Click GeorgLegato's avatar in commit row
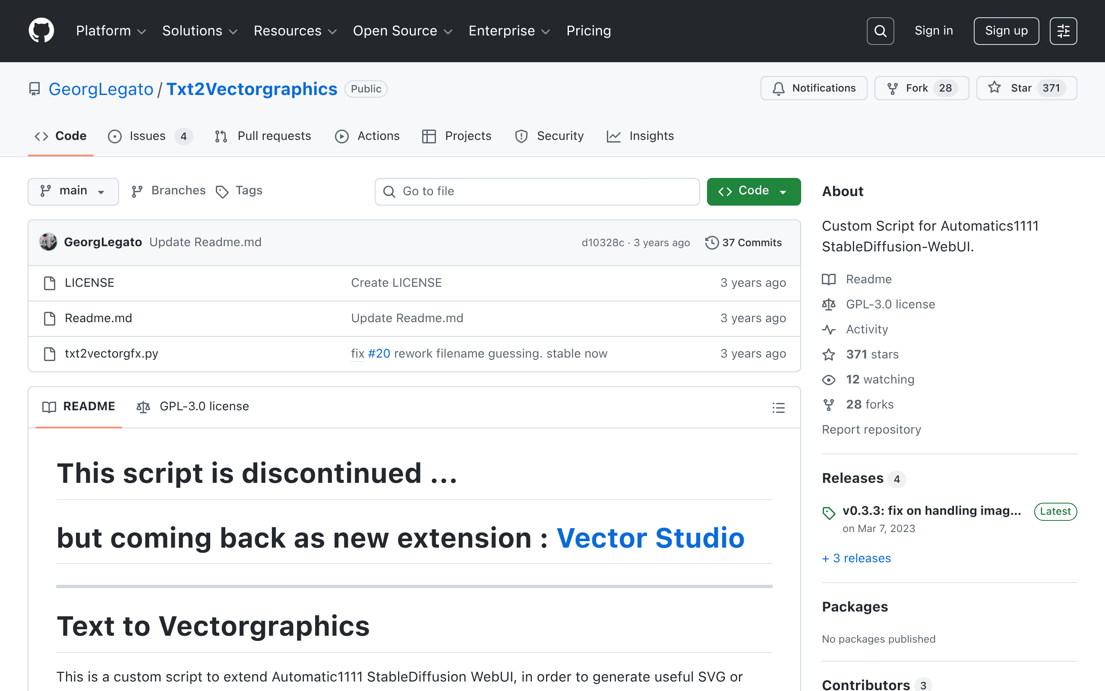 (48, 242)
